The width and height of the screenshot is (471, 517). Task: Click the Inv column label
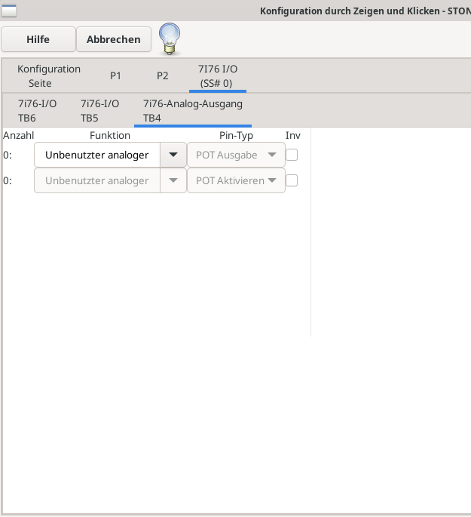(293, 136)
